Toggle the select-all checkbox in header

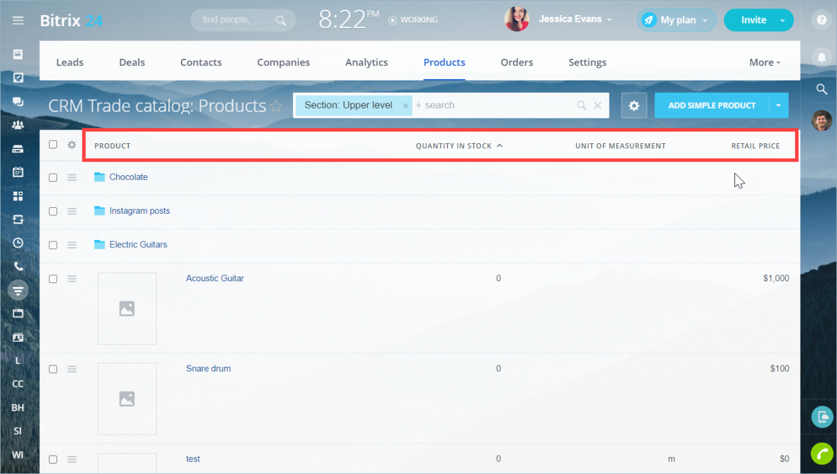pos(53,145)
